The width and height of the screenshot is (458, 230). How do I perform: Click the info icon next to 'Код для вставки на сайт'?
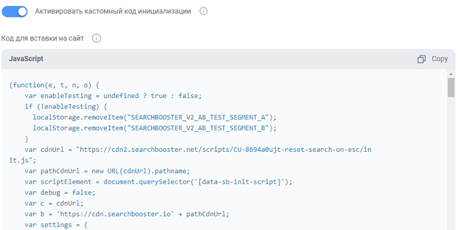pyautogui.click(x=96, y=38)
